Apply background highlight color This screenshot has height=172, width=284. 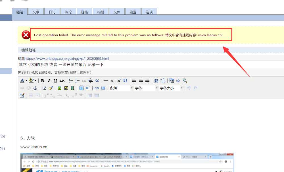(31, 80)
